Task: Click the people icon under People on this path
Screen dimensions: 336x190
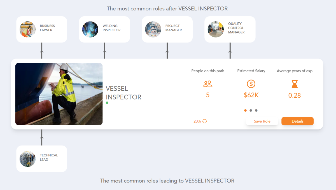Action: pos(207,84)
